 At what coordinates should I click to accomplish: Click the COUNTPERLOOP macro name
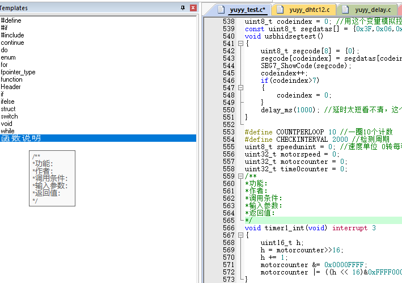[300, 132]
